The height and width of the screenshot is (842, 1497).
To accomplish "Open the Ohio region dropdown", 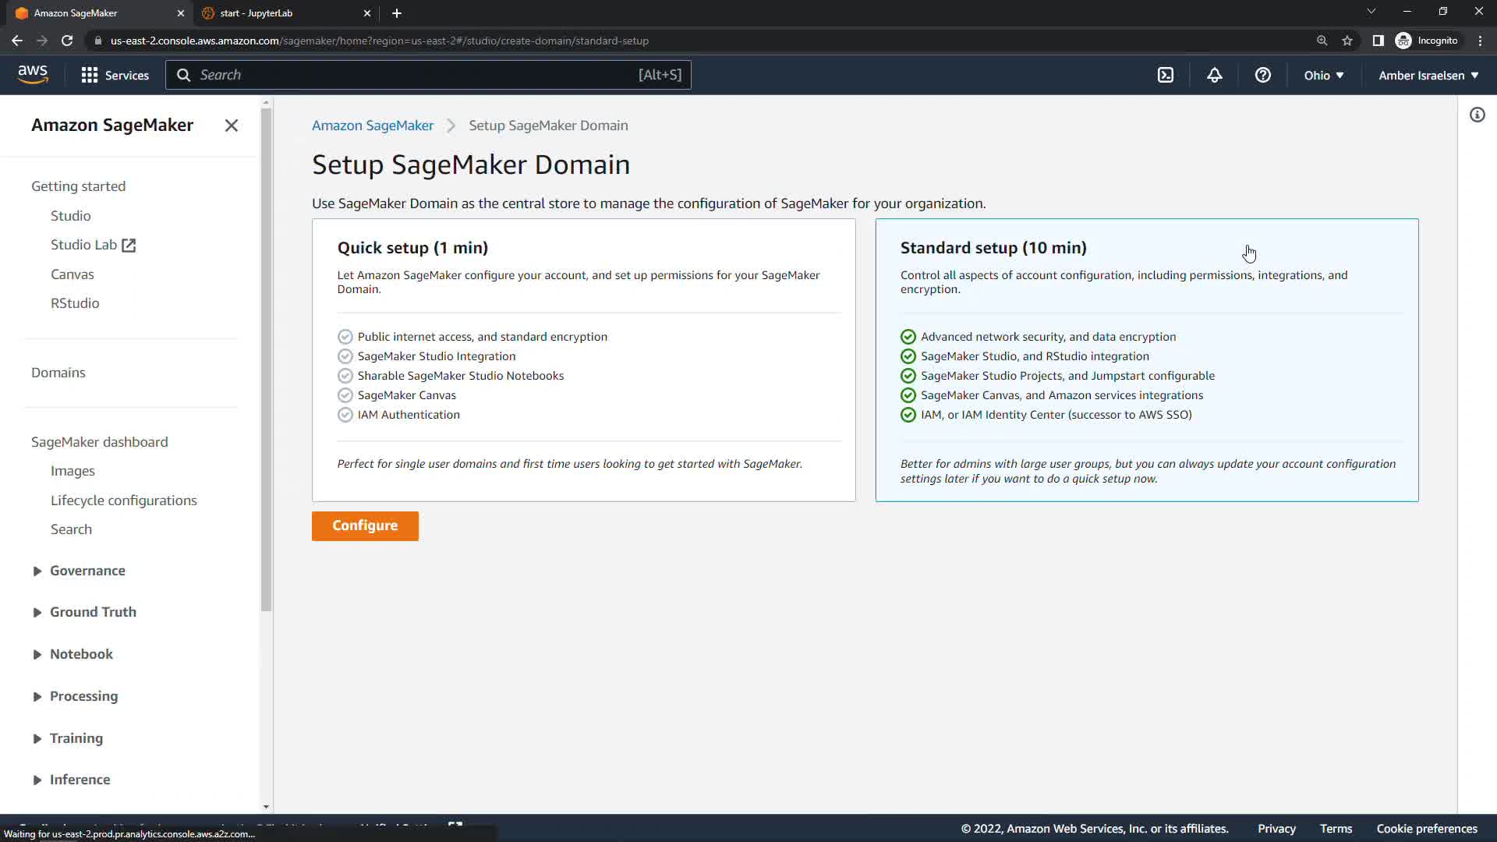I will click(x=1323, y=75).
